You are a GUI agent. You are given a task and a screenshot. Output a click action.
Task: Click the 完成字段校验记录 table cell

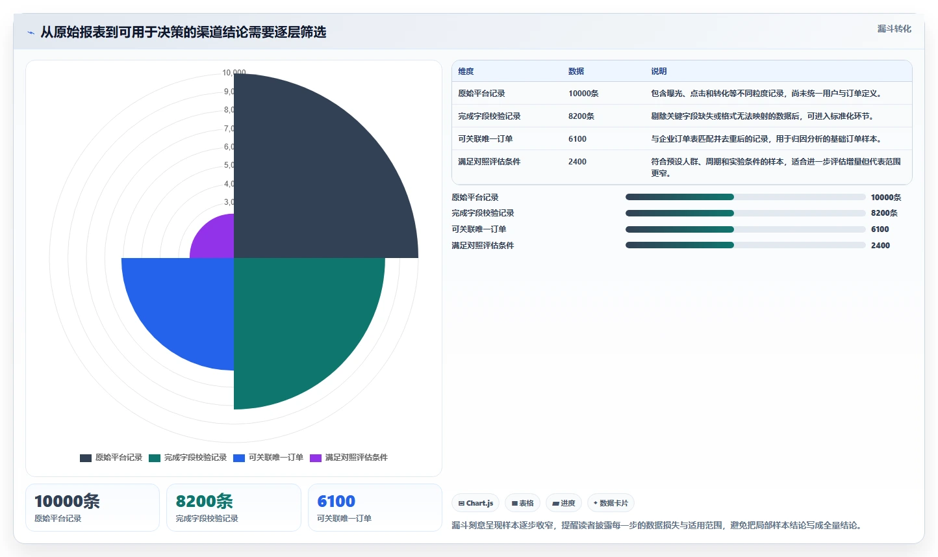[489, 116]
